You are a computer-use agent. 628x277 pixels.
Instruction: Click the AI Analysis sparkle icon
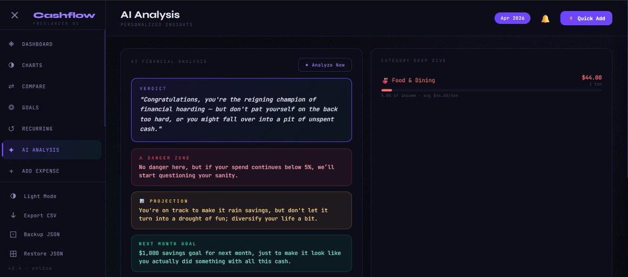pos(12,150)
